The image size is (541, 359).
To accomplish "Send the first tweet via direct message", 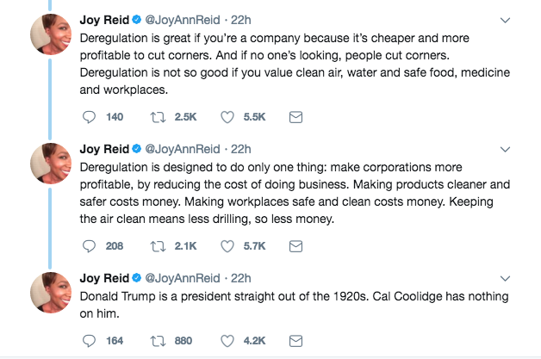I will [295, 117].
